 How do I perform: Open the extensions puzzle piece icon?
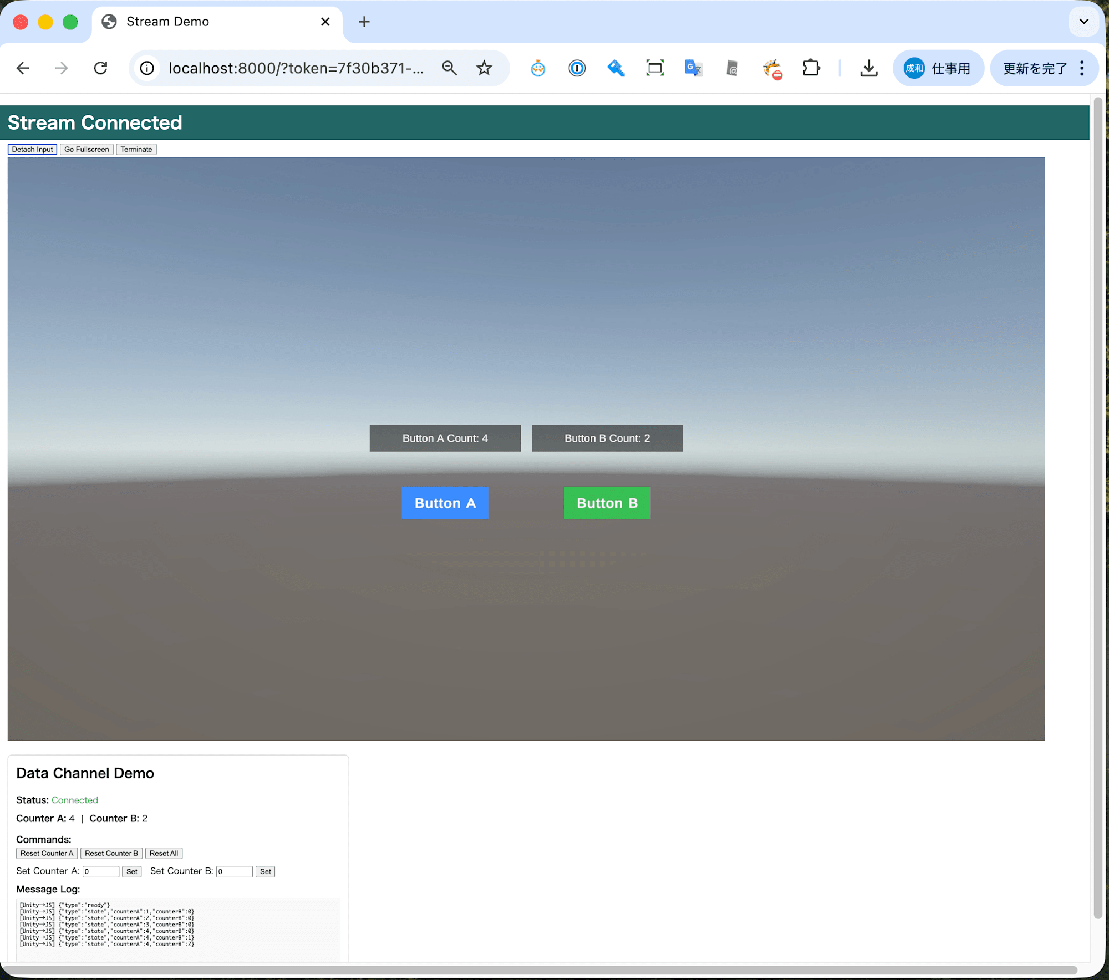coord(811,68)
